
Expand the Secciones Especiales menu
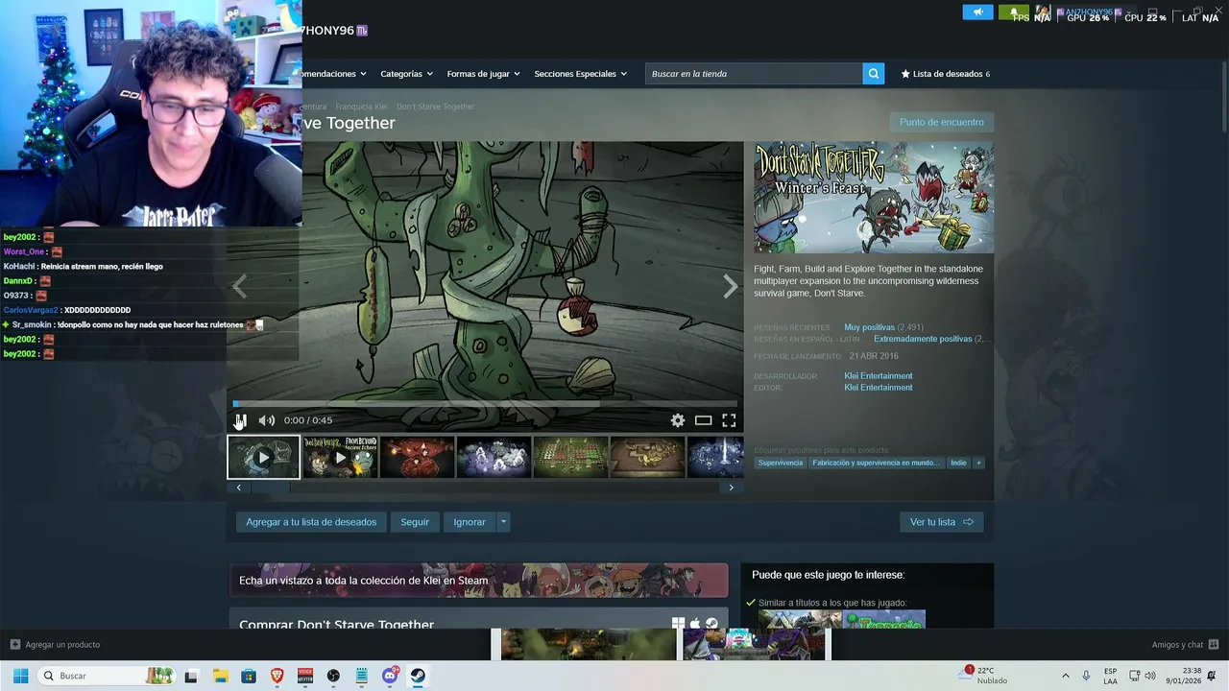(x=580, y=74)
